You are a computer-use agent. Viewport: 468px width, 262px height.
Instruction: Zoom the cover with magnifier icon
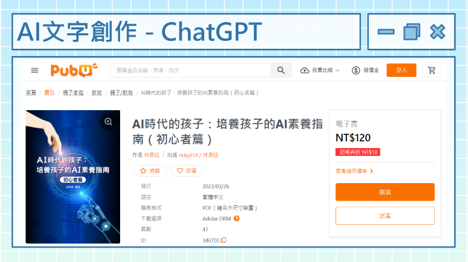click(x=108, y=122)
